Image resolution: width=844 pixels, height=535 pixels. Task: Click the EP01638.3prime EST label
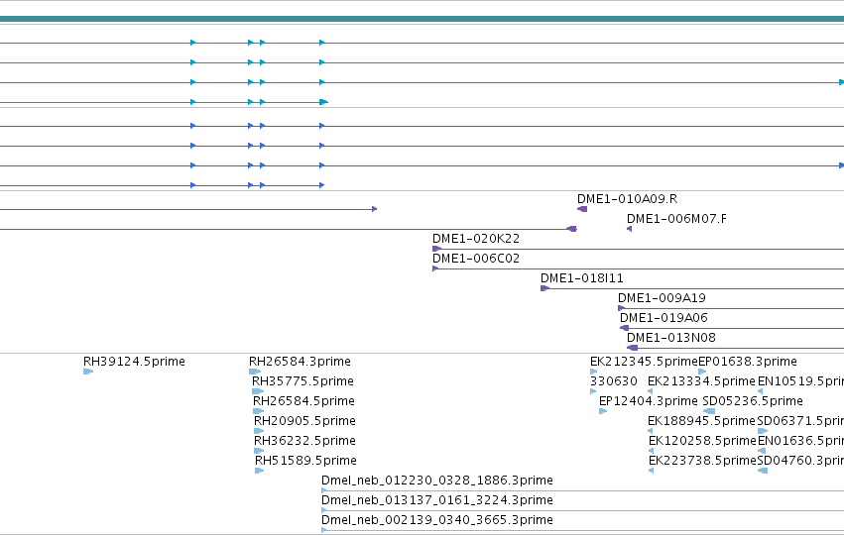[x=748, y=362]
